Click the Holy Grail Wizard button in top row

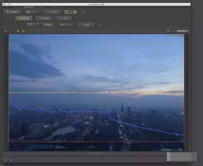tap(32, 12)
